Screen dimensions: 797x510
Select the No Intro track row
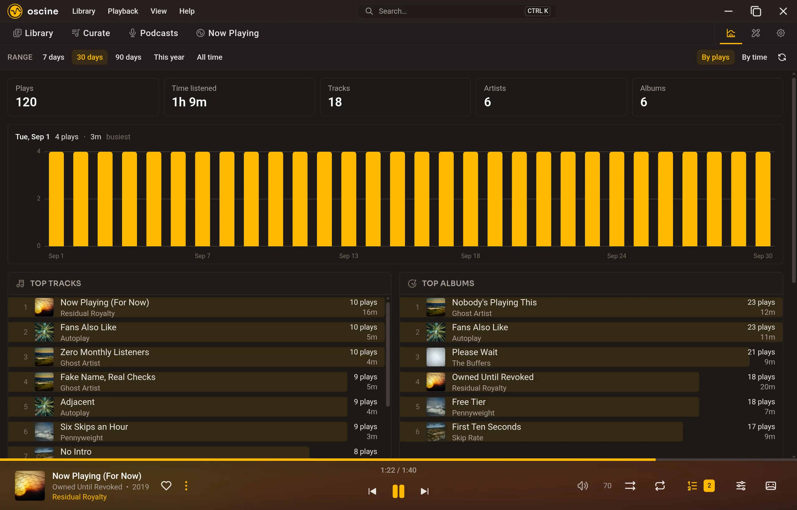point(196,452)
